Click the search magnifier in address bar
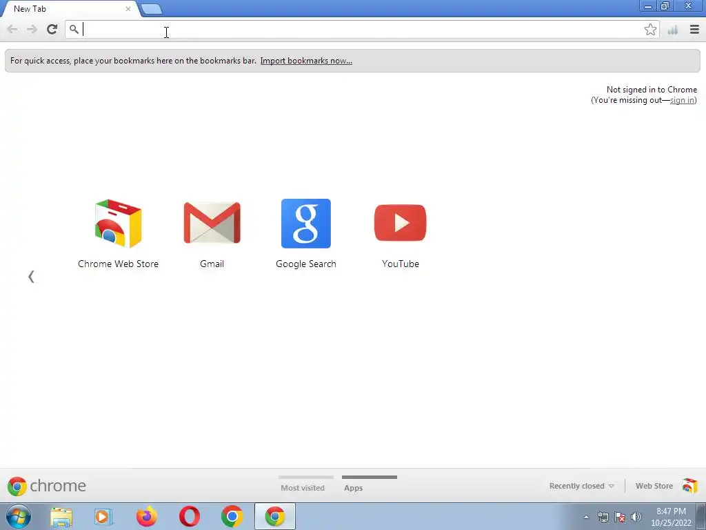 point(74,30)
